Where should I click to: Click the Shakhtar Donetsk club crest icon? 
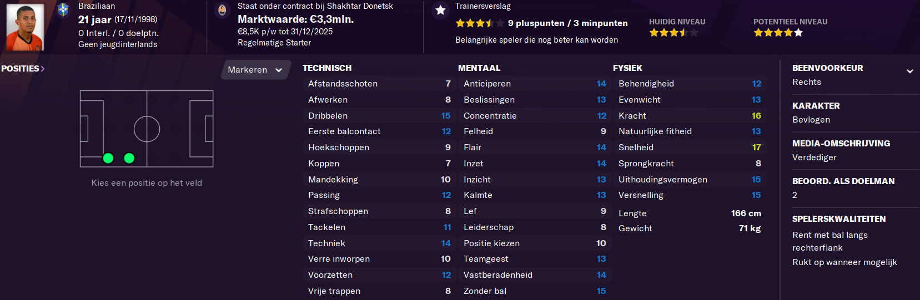tap(222, 10)
